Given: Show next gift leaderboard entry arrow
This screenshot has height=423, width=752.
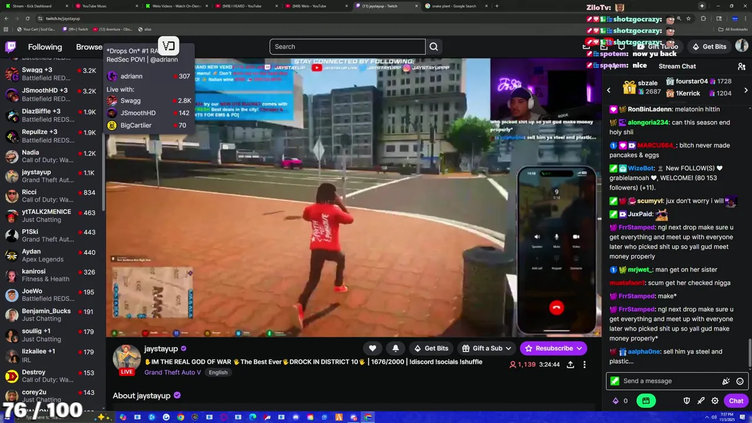Looking at the screenshot, I should point(746,90).
